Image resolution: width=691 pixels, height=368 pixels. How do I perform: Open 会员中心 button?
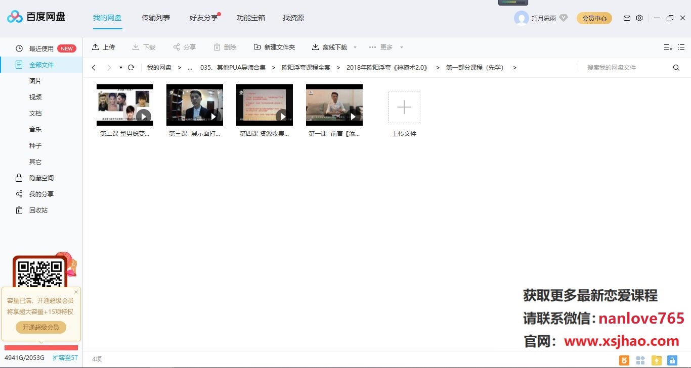[x=594, y=18]
